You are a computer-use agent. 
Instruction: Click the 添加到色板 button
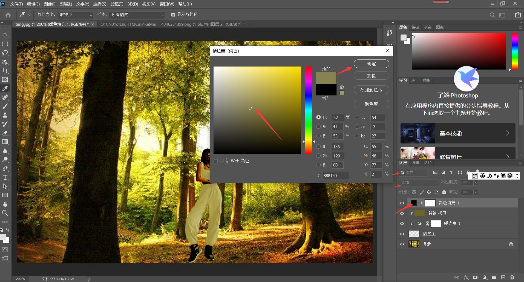click(371, 90)
